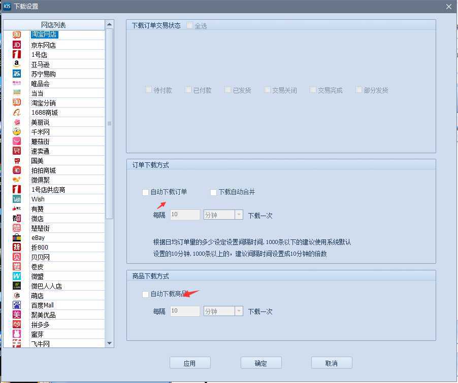This screenshot has width=458, height=383.
Task: Click the eBay bag icon
Action: (x=17, y=237)
